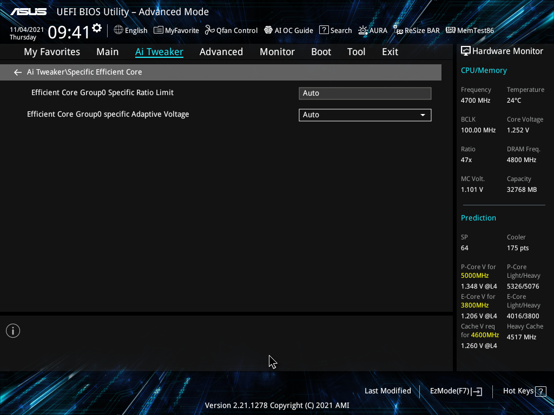
Task: Open Qfan Control fan icon
Action: (209, 30)
